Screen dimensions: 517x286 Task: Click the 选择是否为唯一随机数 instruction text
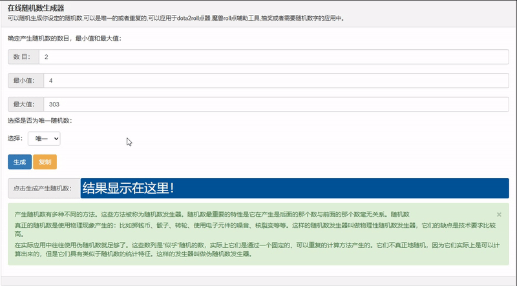pos(39,121)
